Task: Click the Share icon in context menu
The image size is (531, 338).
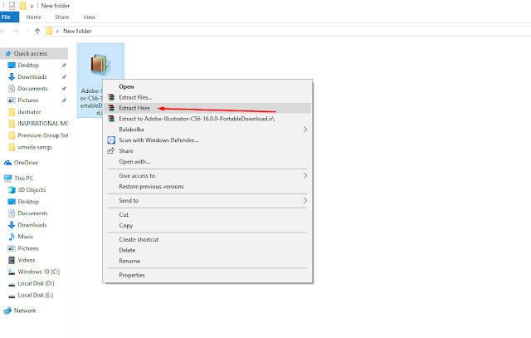Action: [110, 151]
